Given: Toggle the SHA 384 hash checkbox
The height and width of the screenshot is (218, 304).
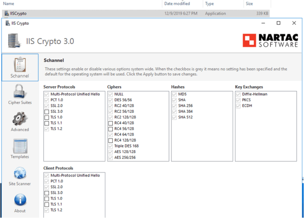Looking at the screenshot, I should [174, 112].
